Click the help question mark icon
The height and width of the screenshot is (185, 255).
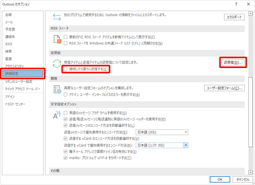tap(236, 4)
